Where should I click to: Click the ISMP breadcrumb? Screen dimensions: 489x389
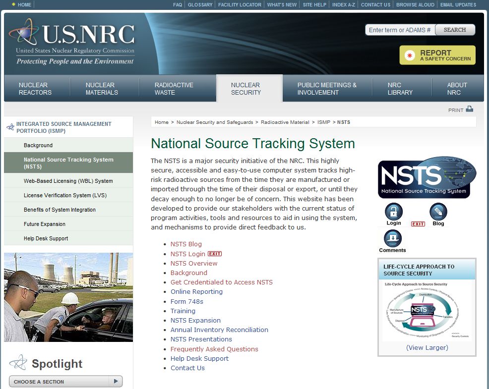point(324,122)
